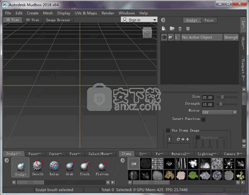The width and height of the screenshot is (249, 195).
Task: Open the sculpt tools tray arrow menu
Action: click(7, 160)
